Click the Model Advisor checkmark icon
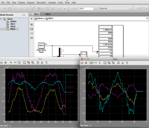The image size is (149, 128). 136,8
